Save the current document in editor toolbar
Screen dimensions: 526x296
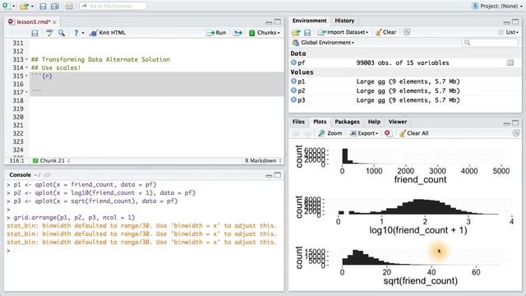[35, 33]
